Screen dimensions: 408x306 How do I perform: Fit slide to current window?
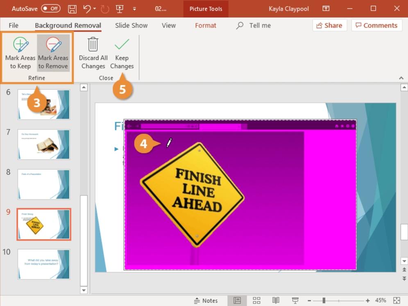[396, 300]
